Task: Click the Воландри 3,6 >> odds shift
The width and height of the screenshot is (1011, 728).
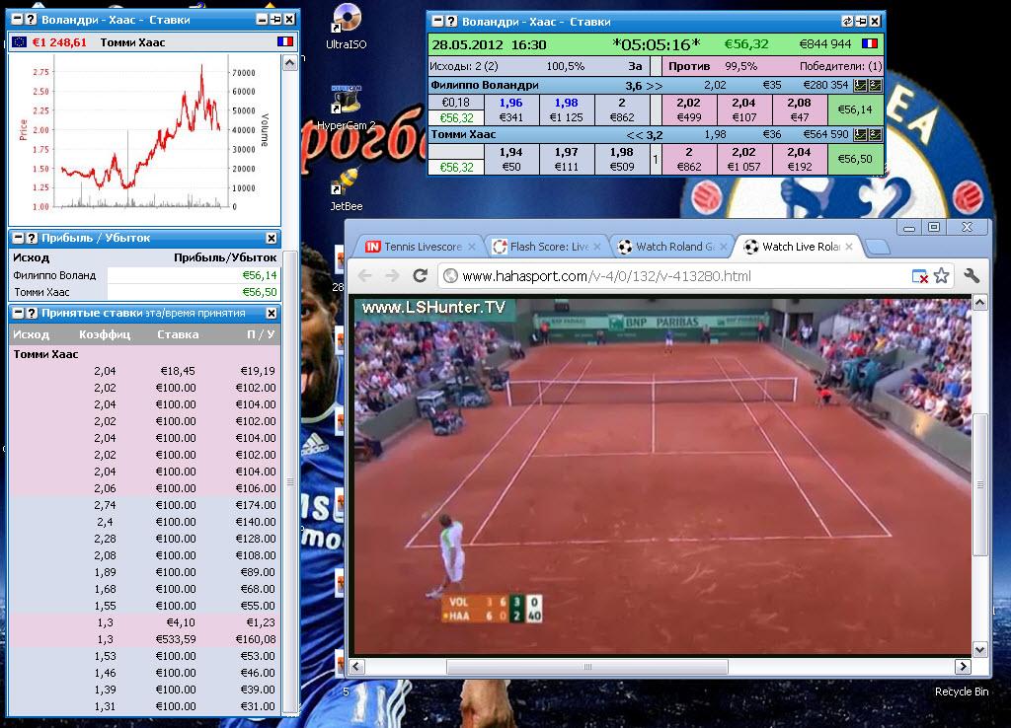Action: (644, 85)
